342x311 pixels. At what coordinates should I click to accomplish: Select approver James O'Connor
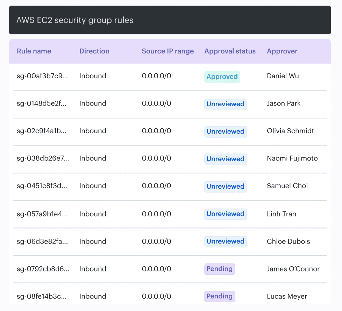coord(292,269)
